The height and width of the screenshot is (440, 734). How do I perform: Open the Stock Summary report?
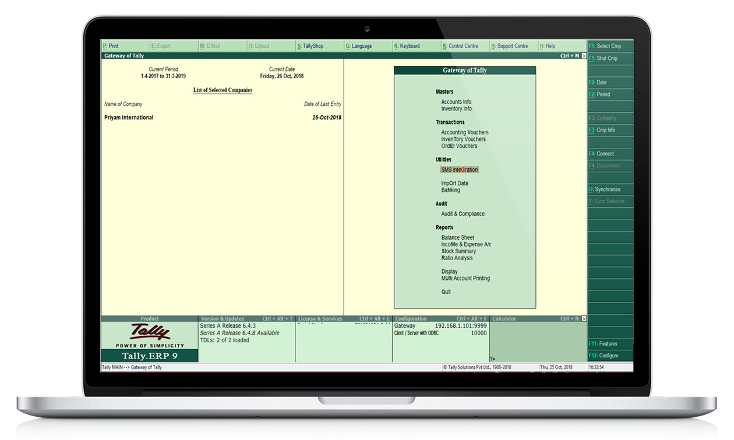[458, 251]
